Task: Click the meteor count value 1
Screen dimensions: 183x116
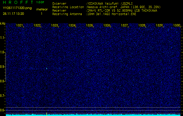Action: click(42, 14)
